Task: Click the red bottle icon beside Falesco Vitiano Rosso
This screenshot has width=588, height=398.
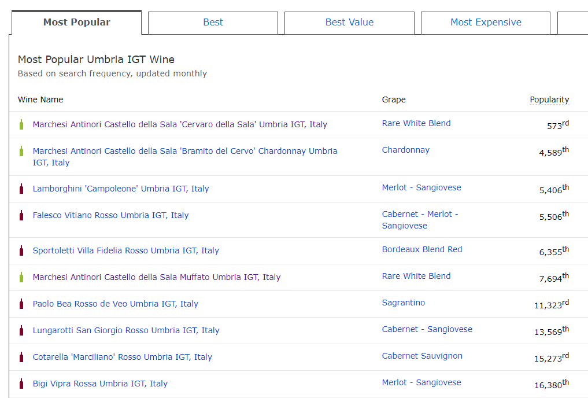Action: 21,215
